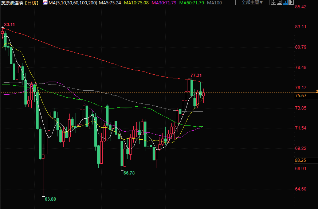Click the orange arrow marker on price axis

click(x=317, y=90)
